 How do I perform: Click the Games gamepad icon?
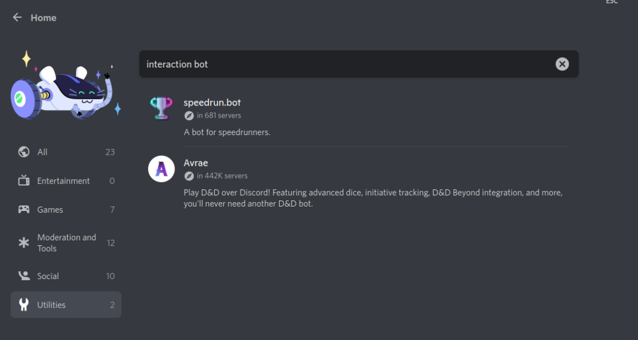23,209
